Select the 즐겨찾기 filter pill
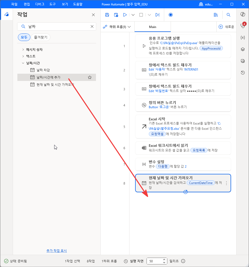Image resolution: width=249 pixels, height=267 pixels. pos(41,37)
